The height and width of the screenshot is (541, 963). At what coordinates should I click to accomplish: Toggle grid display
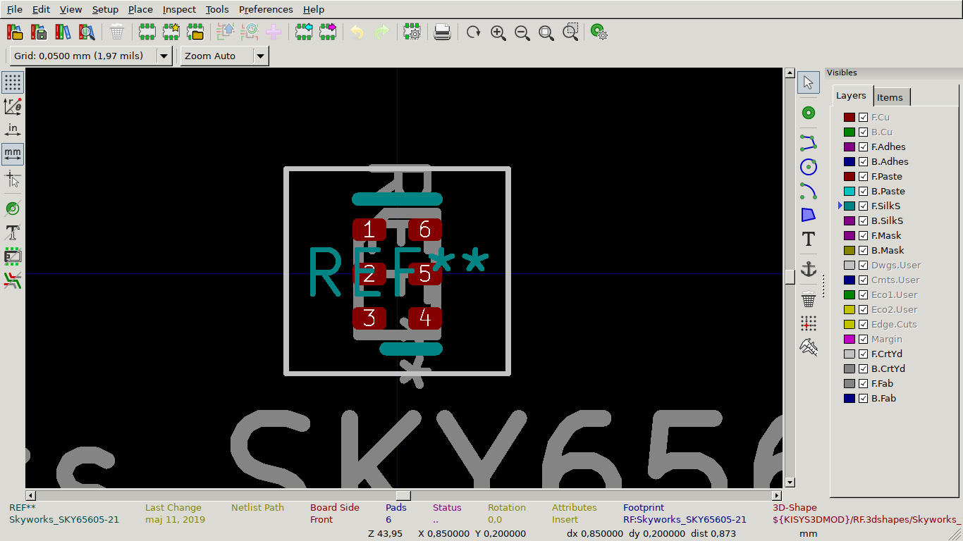(13, 82)
